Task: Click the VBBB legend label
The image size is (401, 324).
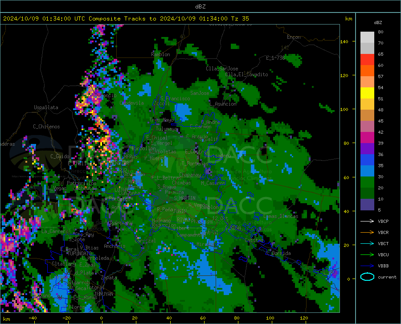Action: (x=383, y=266)
